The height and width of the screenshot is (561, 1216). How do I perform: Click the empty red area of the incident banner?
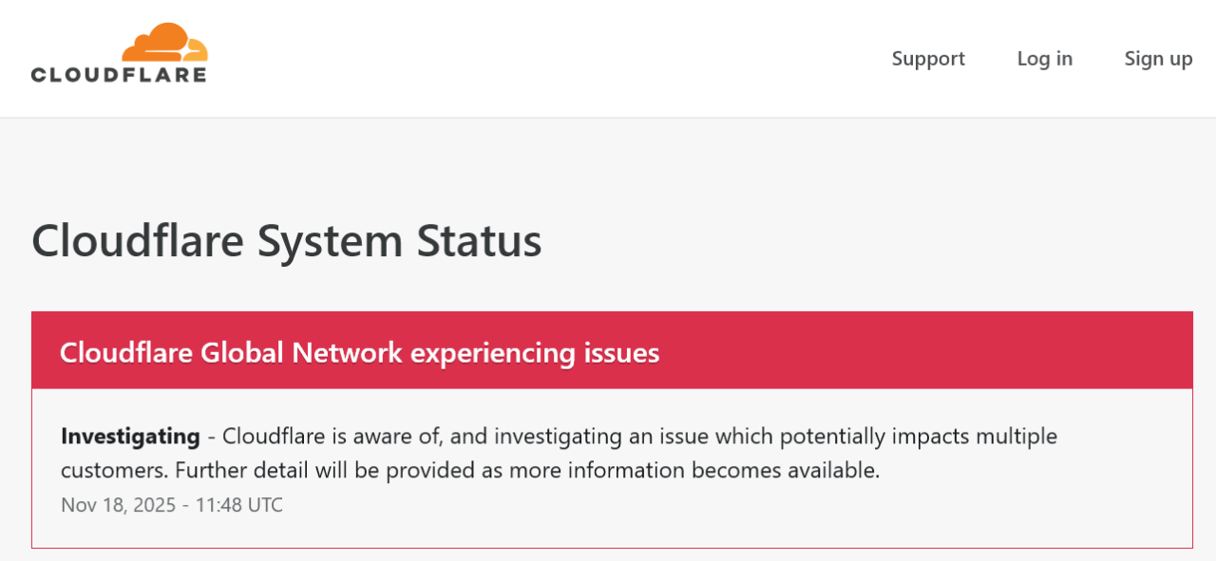931,351
